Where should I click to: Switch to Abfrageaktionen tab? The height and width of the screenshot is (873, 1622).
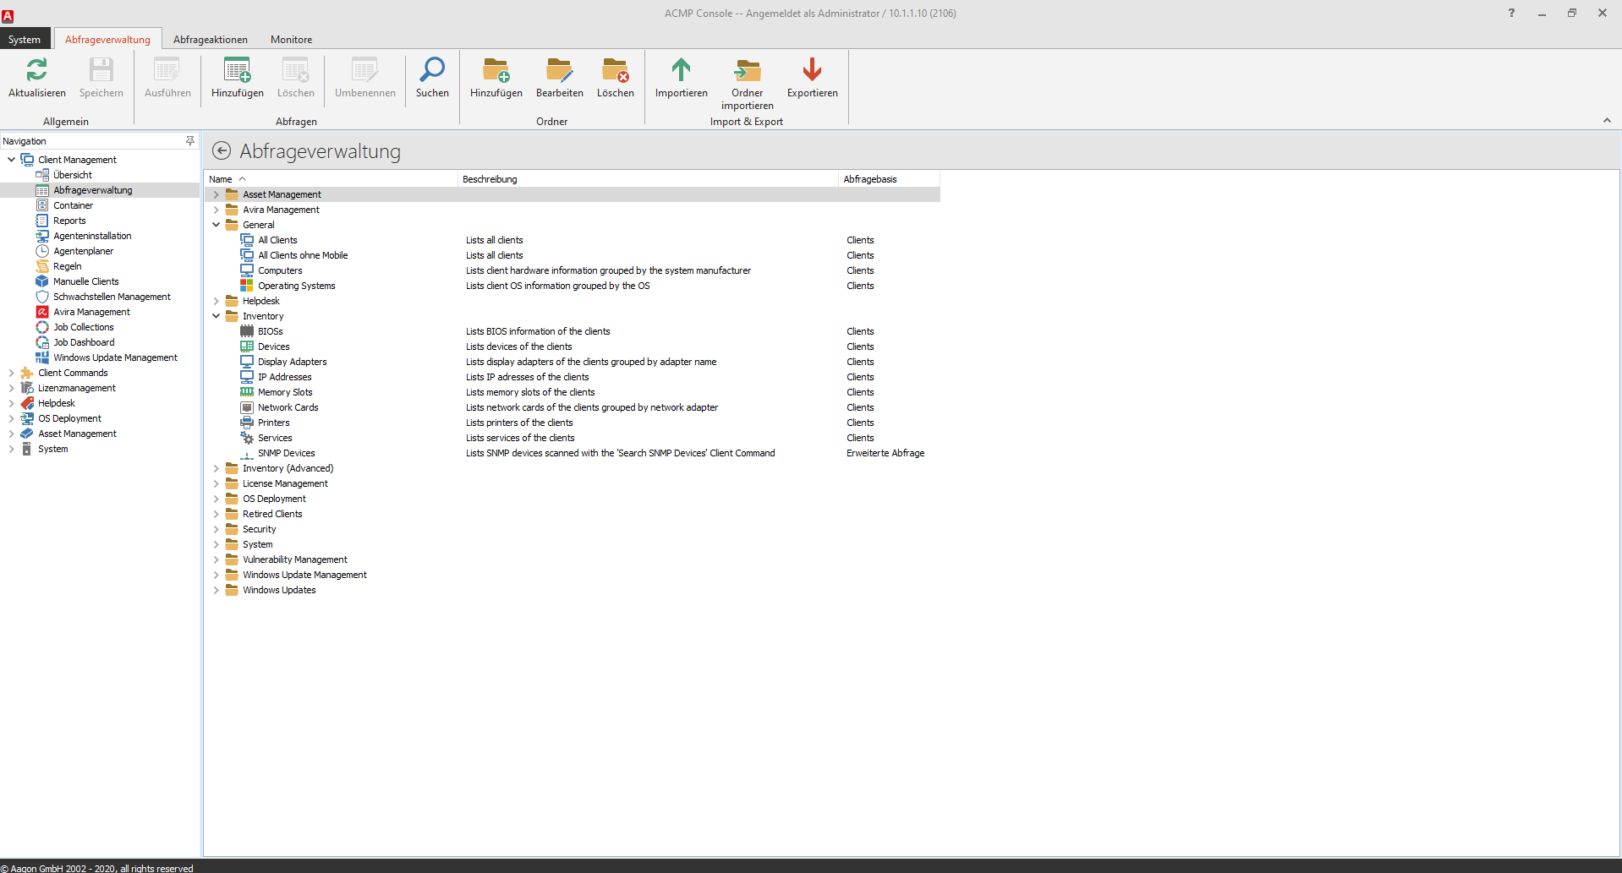(211, 40)
